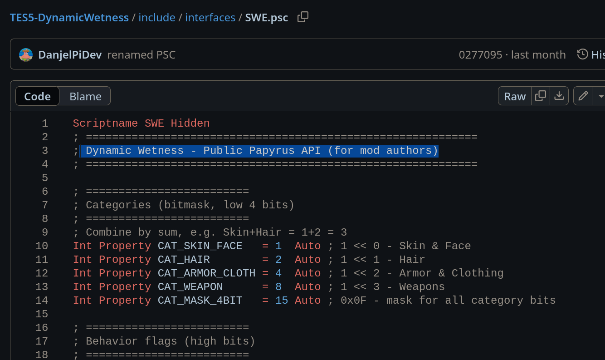Open the History clock icon
Screen dimensions: 605x360
(583, 54)
